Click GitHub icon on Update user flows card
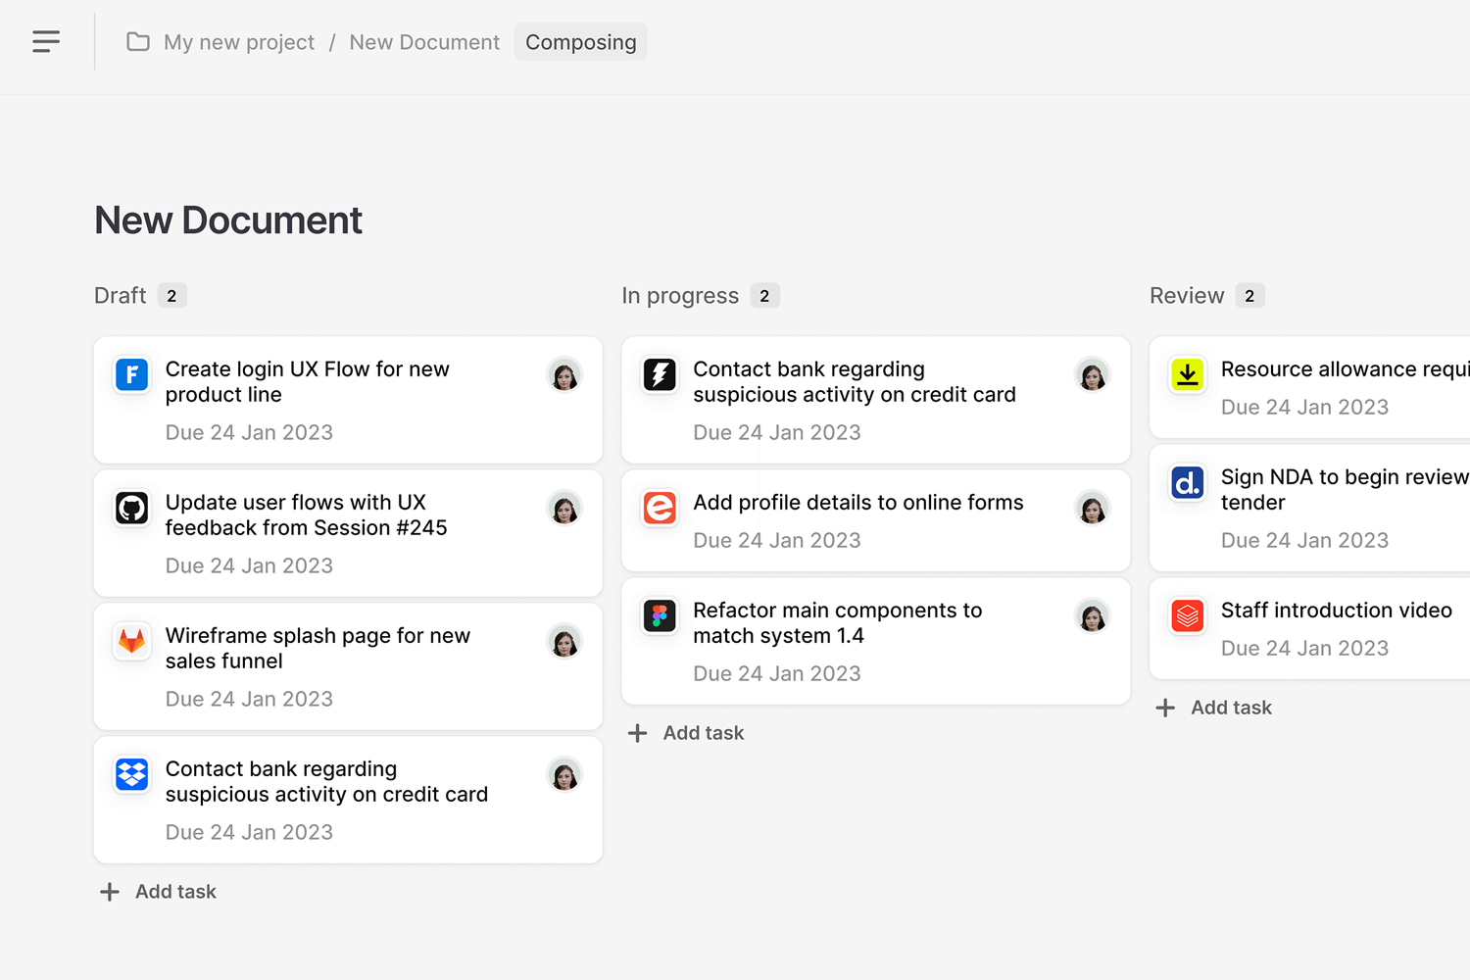The image size is (1470, 980). point(132,508)
